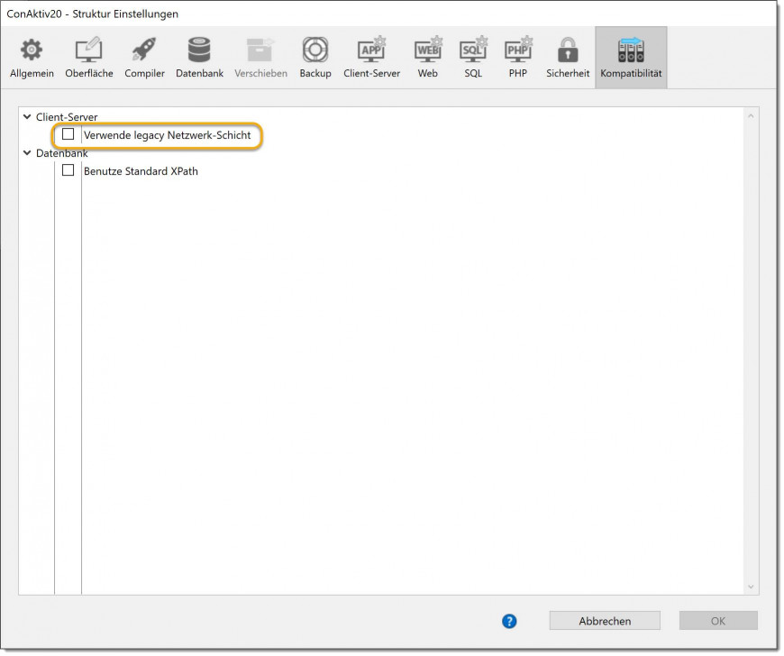Collapse the Client-Server tree section
This screenshot has width=784, height=656.
pyautogui.click(x=27, y=117)
